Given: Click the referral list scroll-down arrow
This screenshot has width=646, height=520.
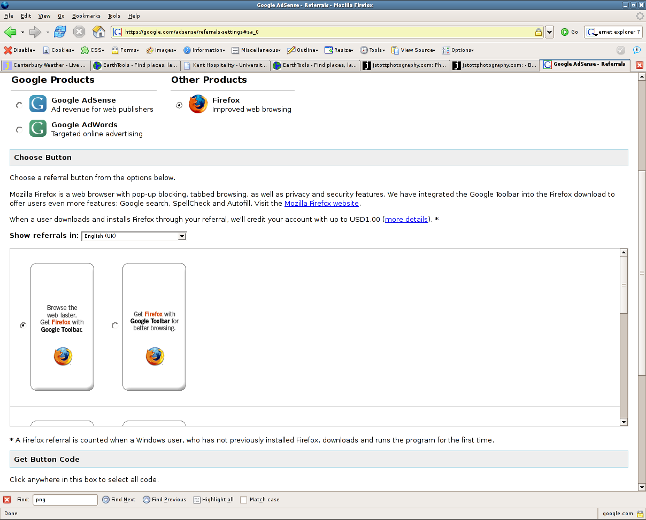Looking at the screenshot, I should coord(624,422).
